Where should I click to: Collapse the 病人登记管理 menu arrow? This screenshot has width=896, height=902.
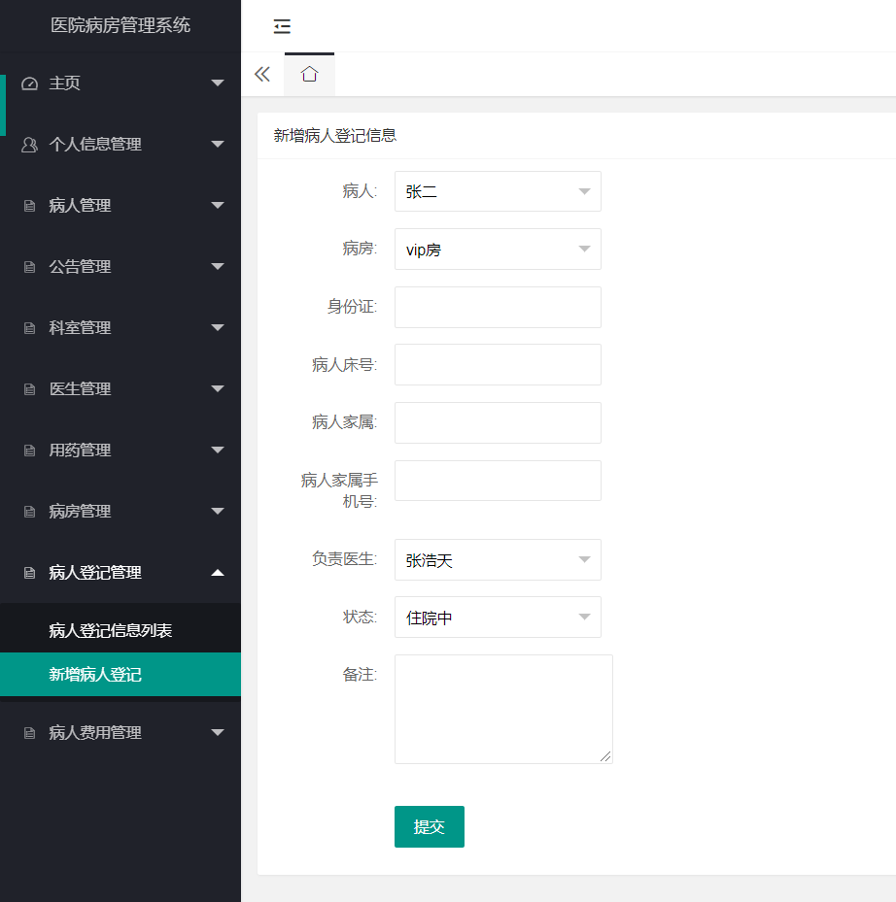pos(218,573)
